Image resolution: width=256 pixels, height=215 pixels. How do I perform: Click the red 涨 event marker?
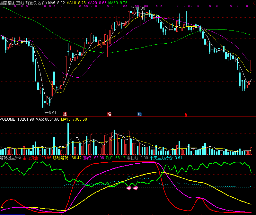point(65,114)
